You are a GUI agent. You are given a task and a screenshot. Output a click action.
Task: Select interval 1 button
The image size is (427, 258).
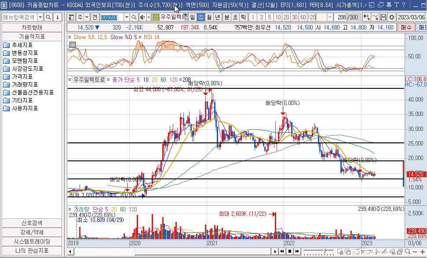[253, 18]
